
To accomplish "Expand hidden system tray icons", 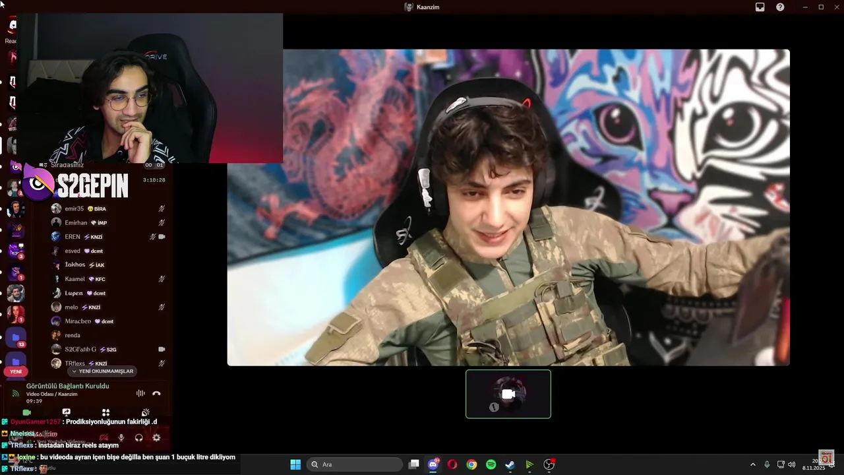I will tap(753, 464).
